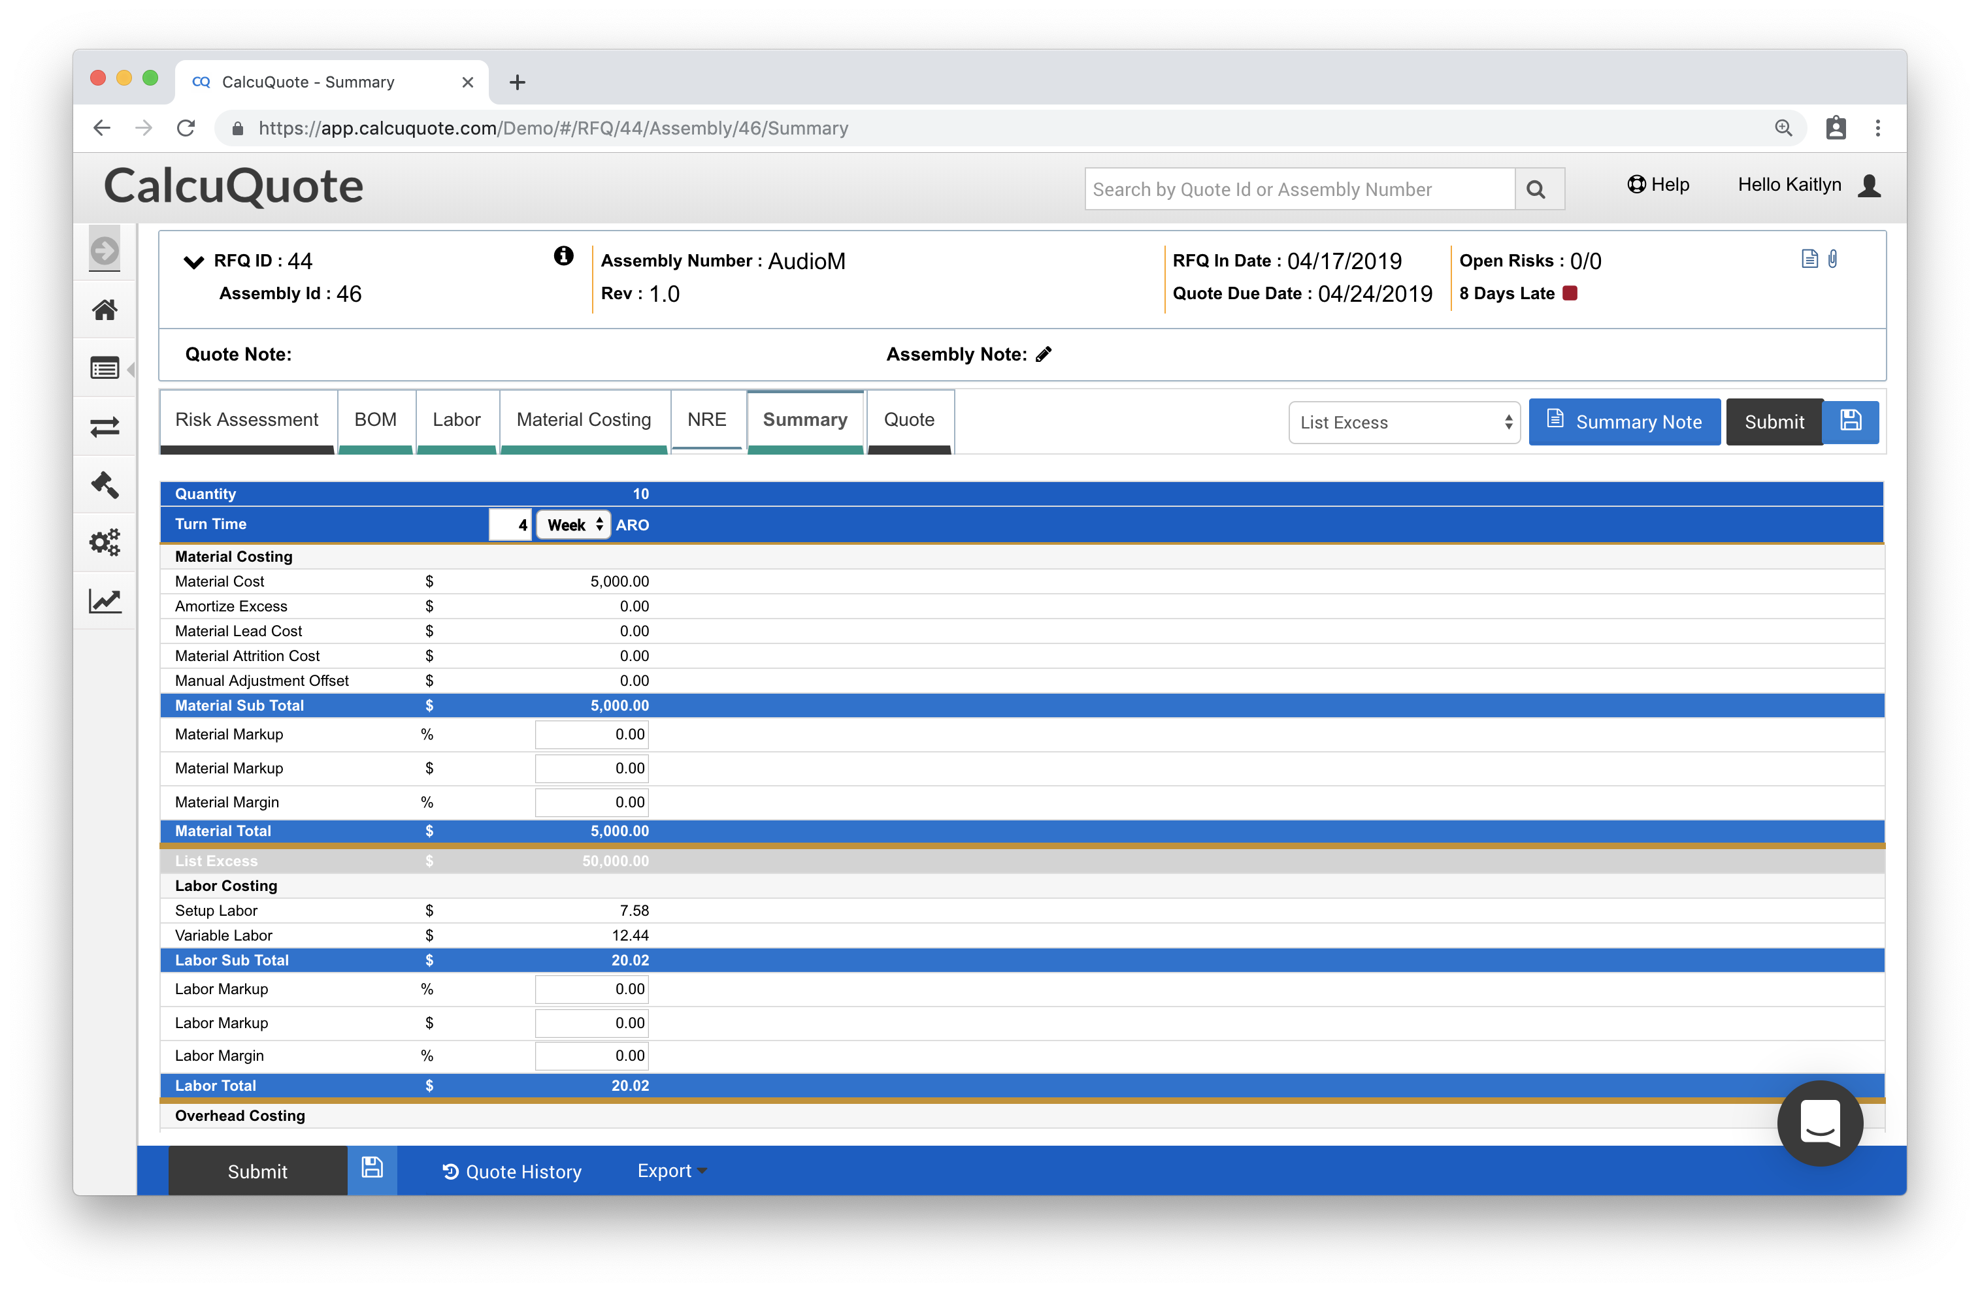Image resolution: width=1980 pixels, height=1292 pixels.
Task: Switch to the Risk Assessment tab
Action: (x=247, y=420)
